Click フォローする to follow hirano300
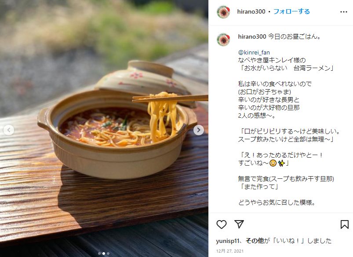353x257 pixels. tap(291, 11)
